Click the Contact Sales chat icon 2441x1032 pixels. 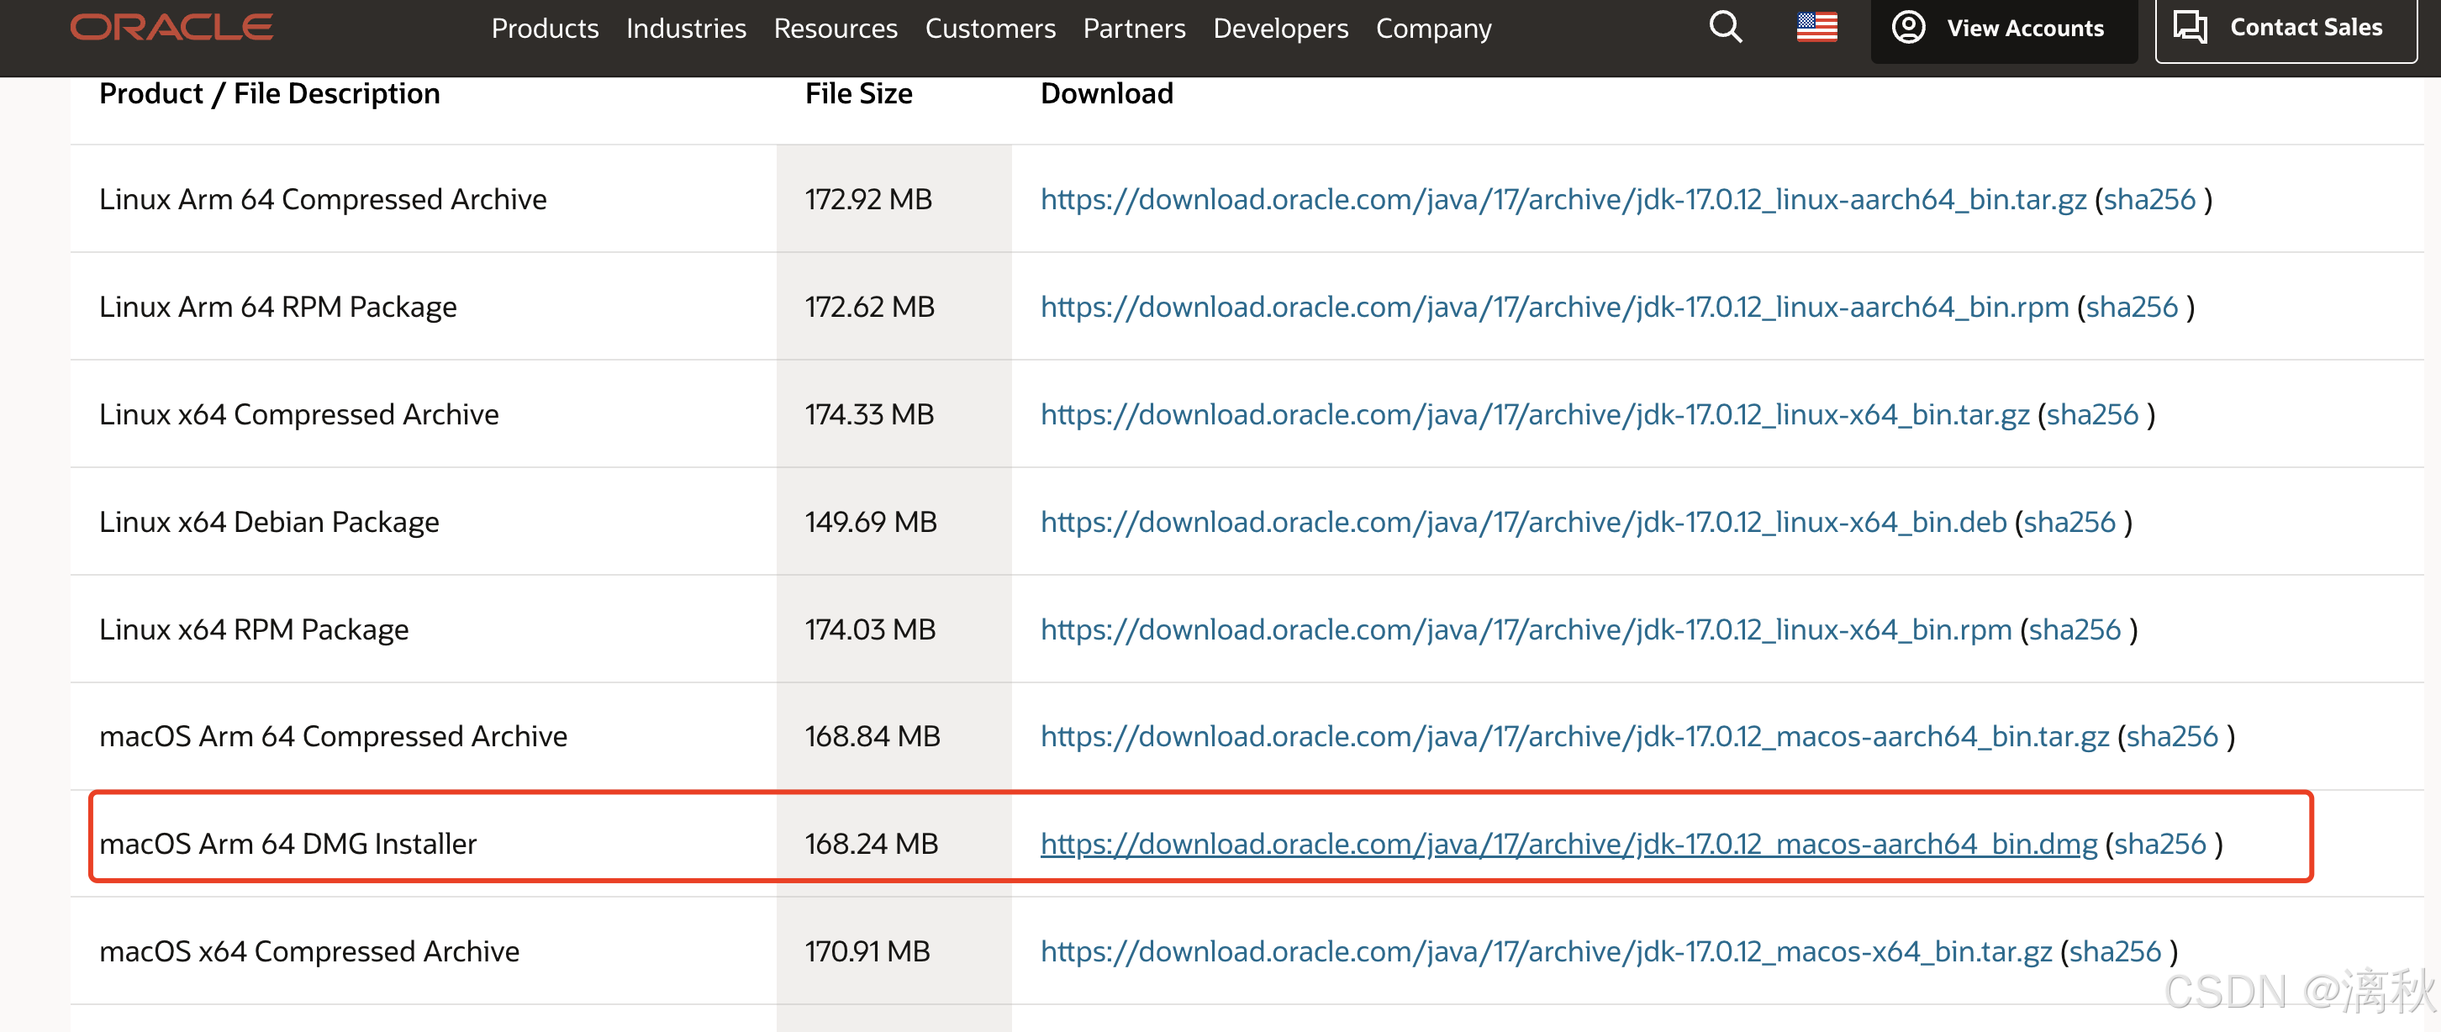pyautogui.click(x=2190, y=27)
